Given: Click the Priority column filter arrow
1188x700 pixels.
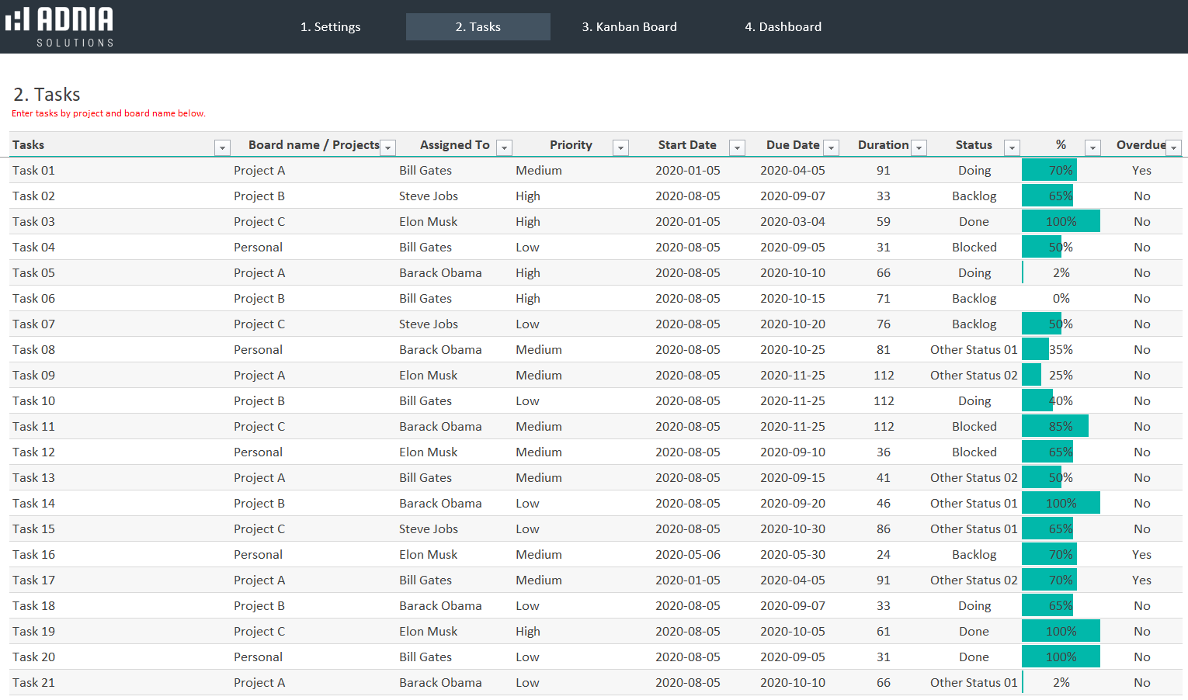Looking at the screenshot, I should coord(620,147).
